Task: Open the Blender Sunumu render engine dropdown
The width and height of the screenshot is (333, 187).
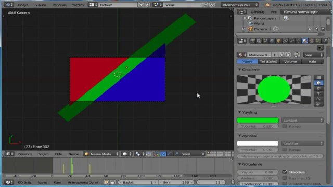Action: [x=240, y=5]
